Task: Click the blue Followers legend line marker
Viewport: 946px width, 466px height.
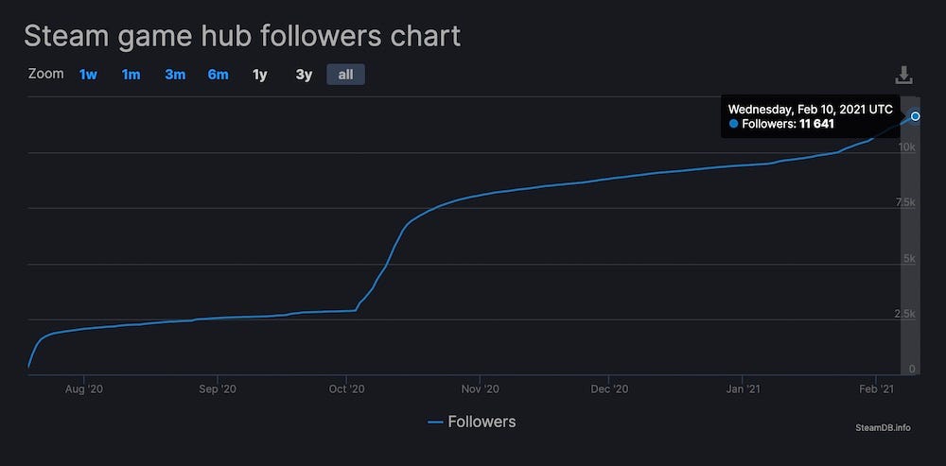Action: coord(435,423)
